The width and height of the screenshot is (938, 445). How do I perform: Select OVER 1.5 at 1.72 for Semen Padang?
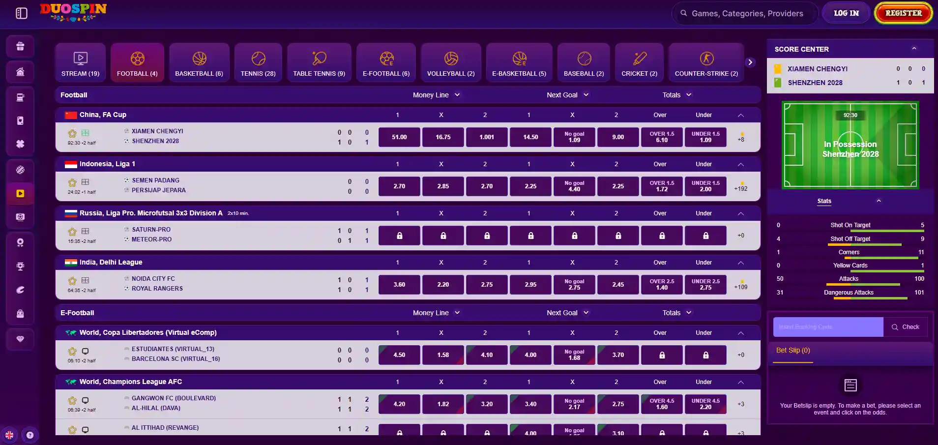pyautogui.click(x=662, y=186)
